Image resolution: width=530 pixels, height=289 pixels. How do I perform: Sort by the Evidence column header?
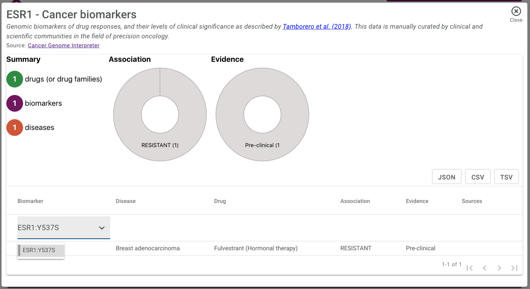pyautogui.click(x=417, y=201)
